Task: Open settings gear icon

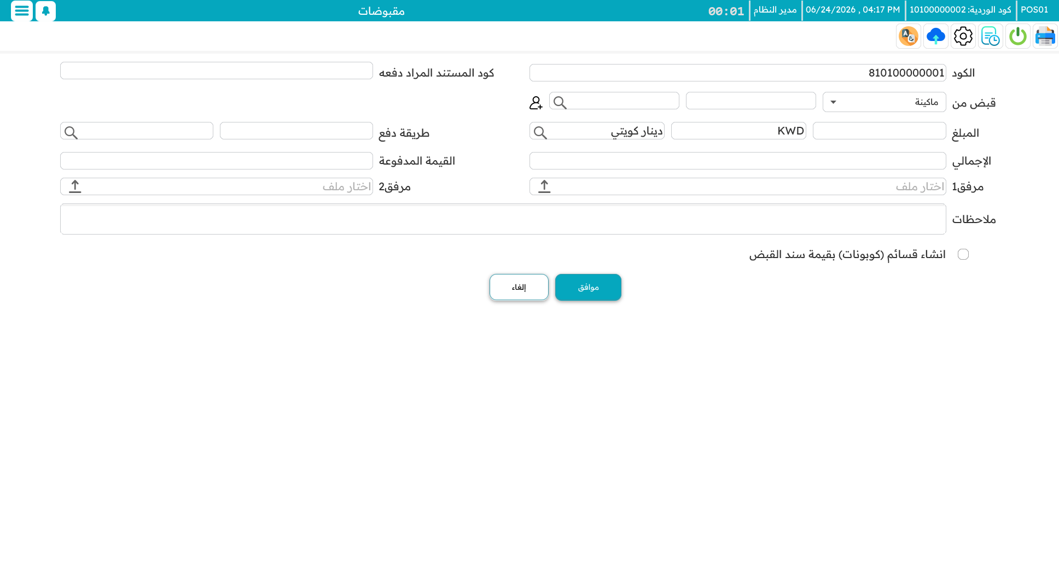Action: 963,37
